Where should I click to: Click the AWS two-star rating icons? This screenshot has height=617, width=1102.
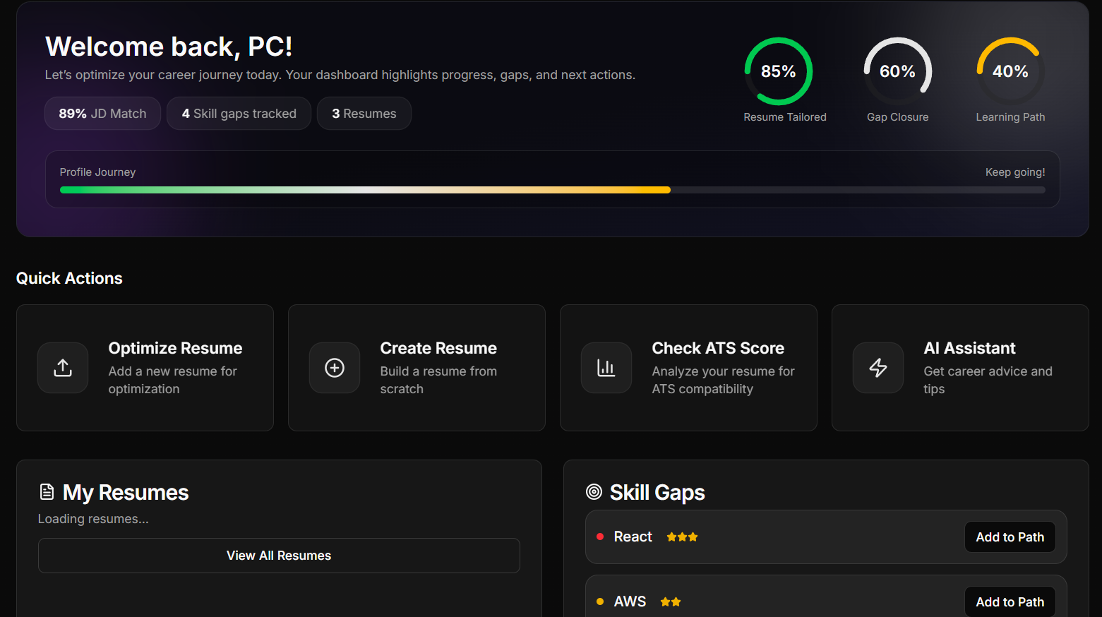(671, 602)
